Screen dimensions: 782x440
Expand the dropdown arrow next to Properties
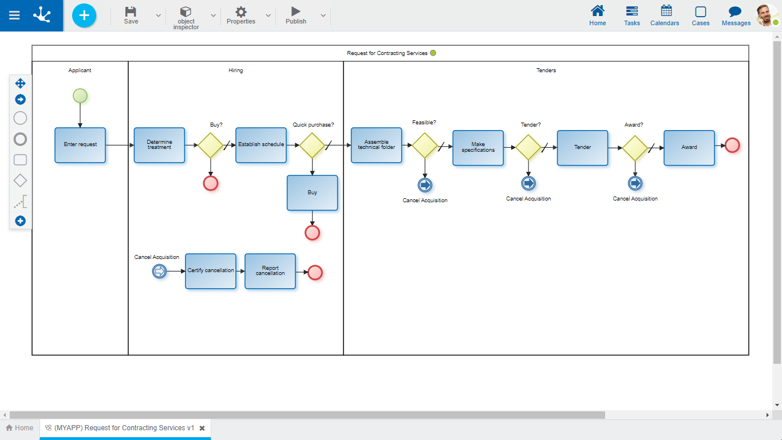(x=268, y=15)
